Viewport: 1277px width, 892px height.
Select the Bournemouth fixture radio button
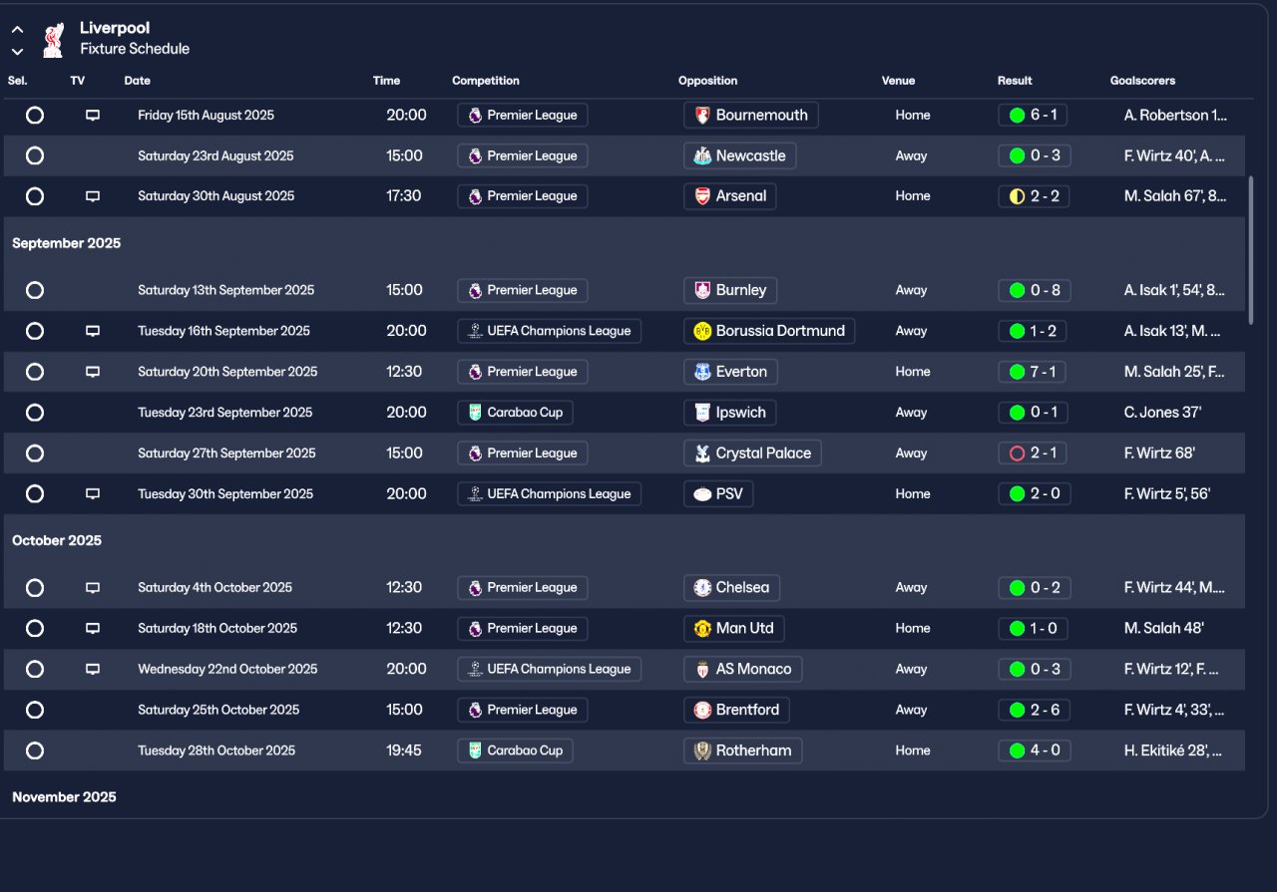35,116
